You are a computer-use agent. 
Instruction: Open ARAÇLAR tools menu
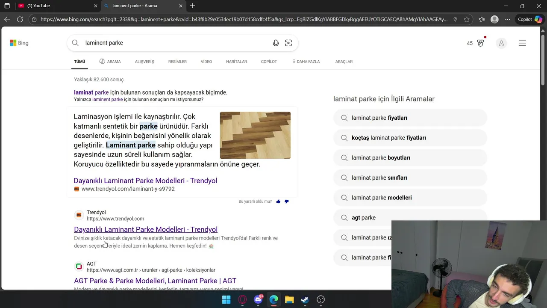[x=344, y=62]
